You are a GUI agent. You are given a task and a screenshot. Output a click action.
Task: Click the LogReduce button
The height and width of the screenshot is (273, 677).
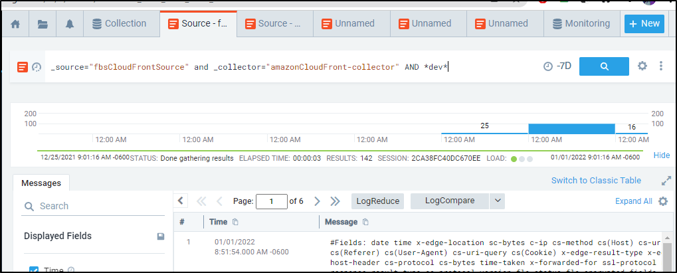click(x=378, y=201)
